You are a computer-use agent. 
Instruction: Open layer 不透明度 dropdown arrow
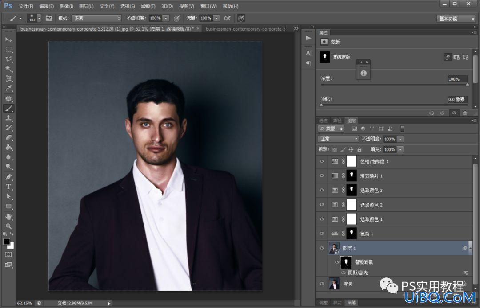tap(400, 139)
